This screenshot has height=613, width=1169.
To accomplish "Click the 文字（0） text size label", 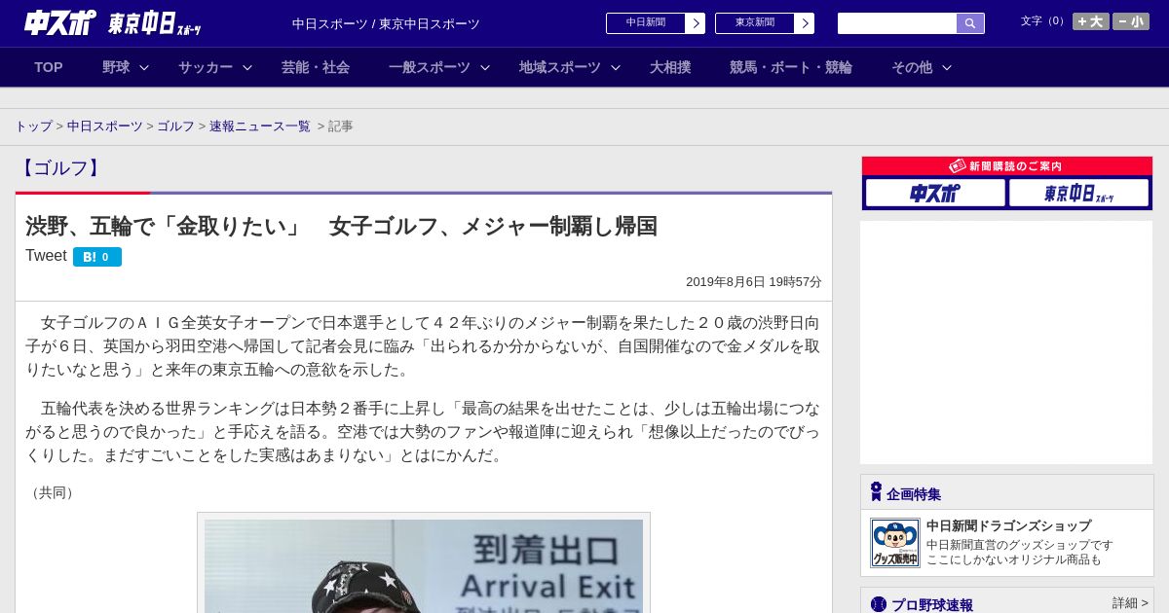I will (1044, 21).
